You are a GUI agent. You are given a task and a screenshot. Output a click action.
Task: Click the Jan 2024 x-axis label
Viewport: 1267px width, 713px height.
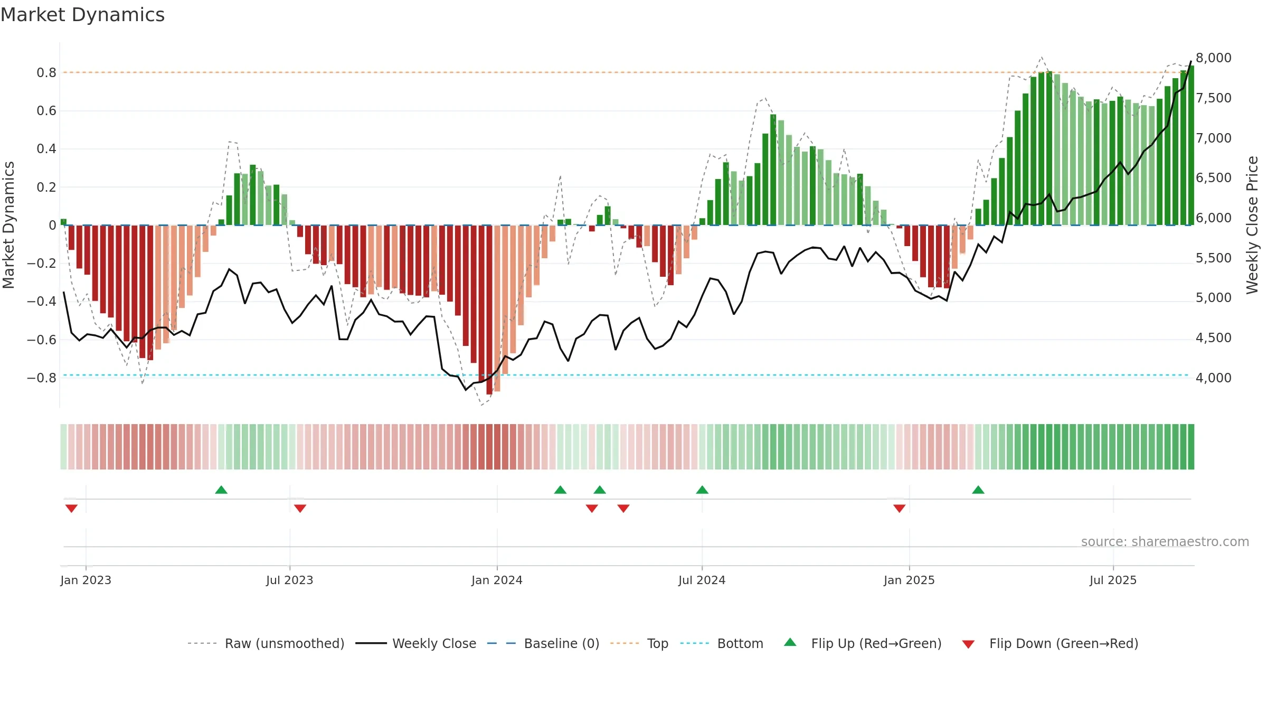click(497, 580)
